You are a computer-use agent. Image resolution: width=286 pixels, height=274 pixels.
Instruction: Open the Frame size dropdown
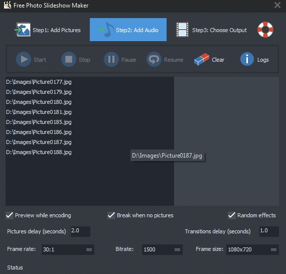[x=252, y=249]
